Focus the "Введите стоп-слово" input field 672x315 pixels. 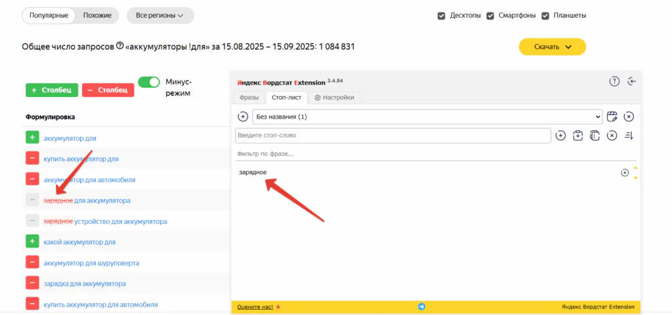393,136
